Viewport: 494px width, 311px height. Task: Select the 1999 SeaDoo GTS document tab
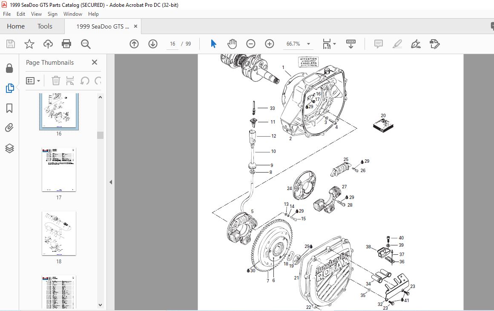[x=103, y=26]
